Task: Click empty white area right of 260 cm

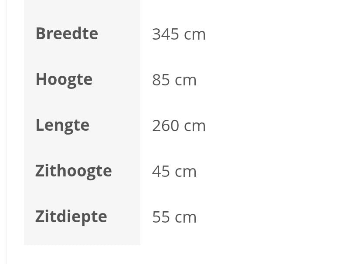Action: (x=275, y=126)
